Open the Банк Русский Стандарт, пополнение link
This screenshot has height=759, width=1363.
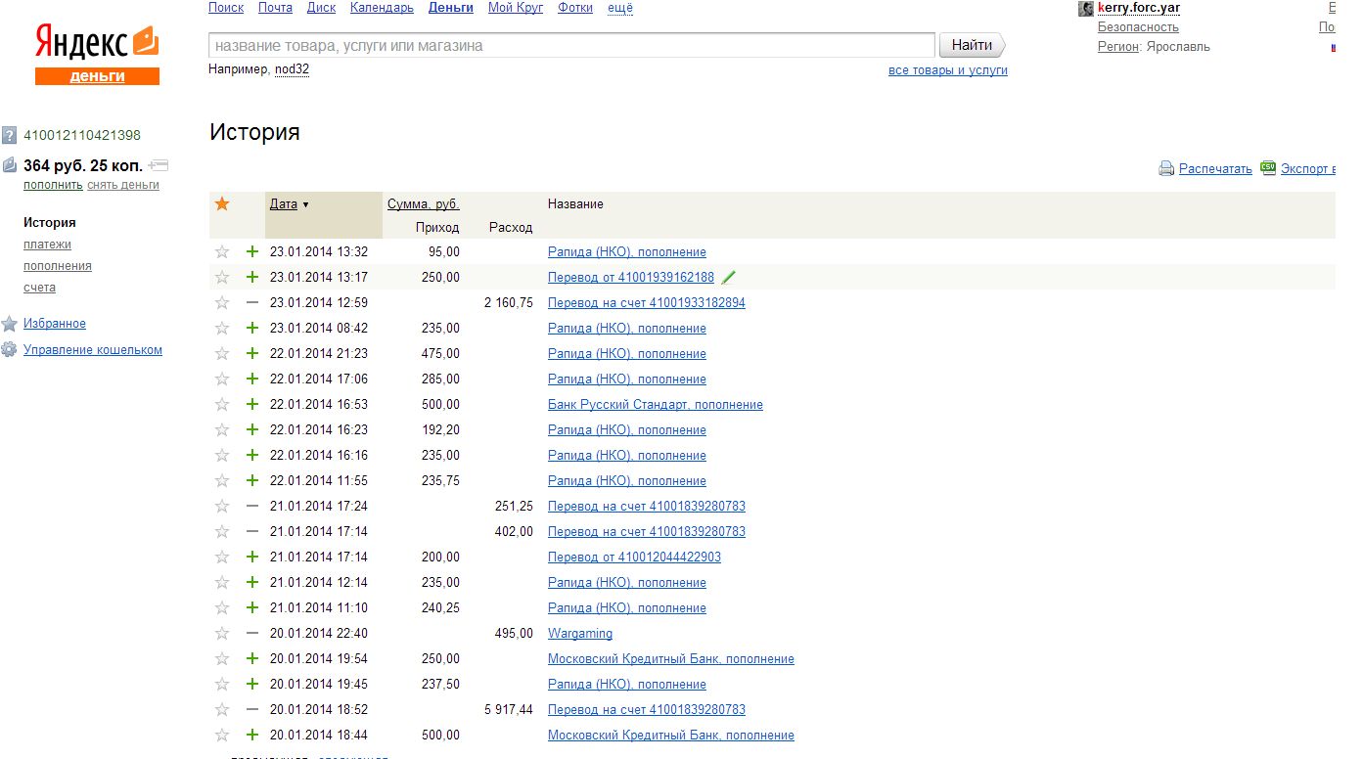(656, 404)
